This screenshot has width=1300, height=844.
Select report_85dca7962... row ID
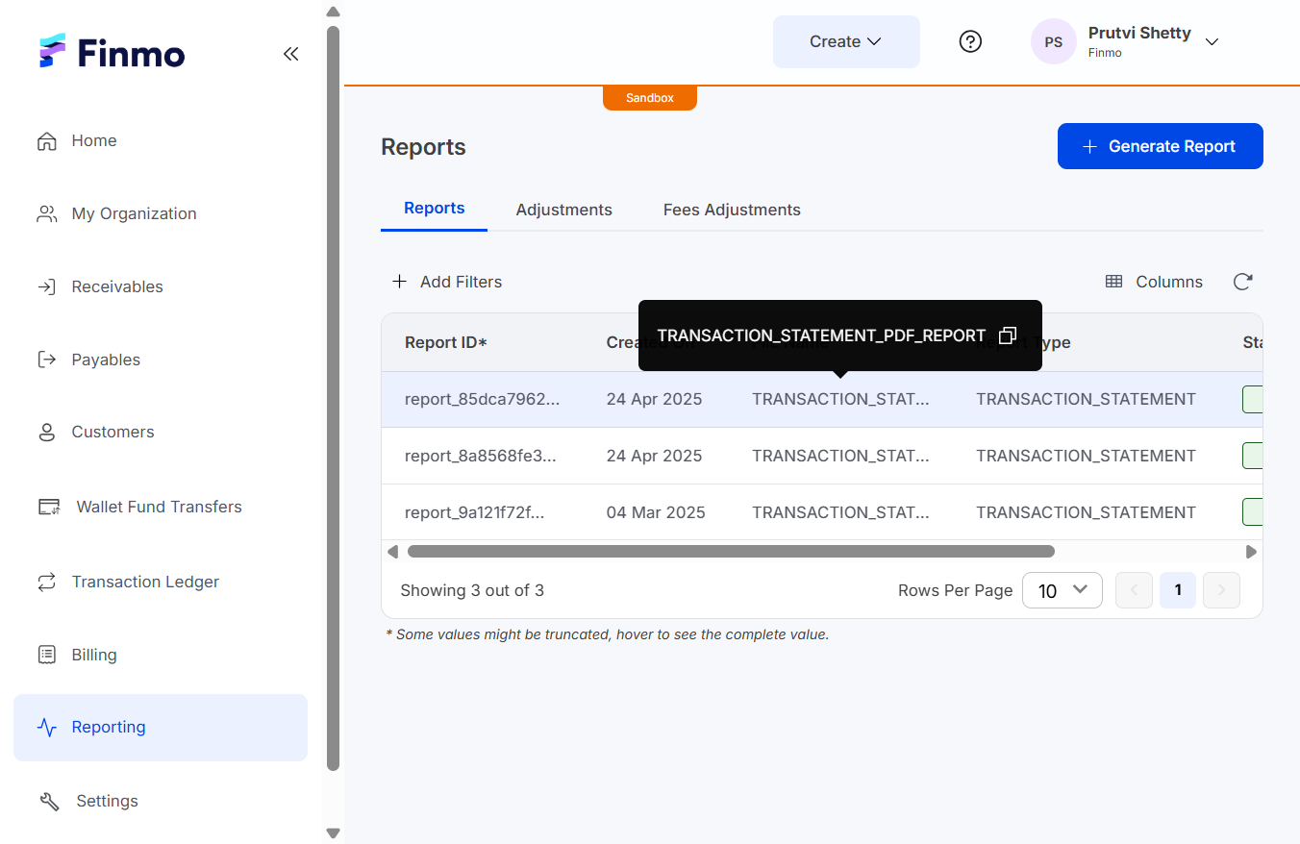tap(482, 399)
